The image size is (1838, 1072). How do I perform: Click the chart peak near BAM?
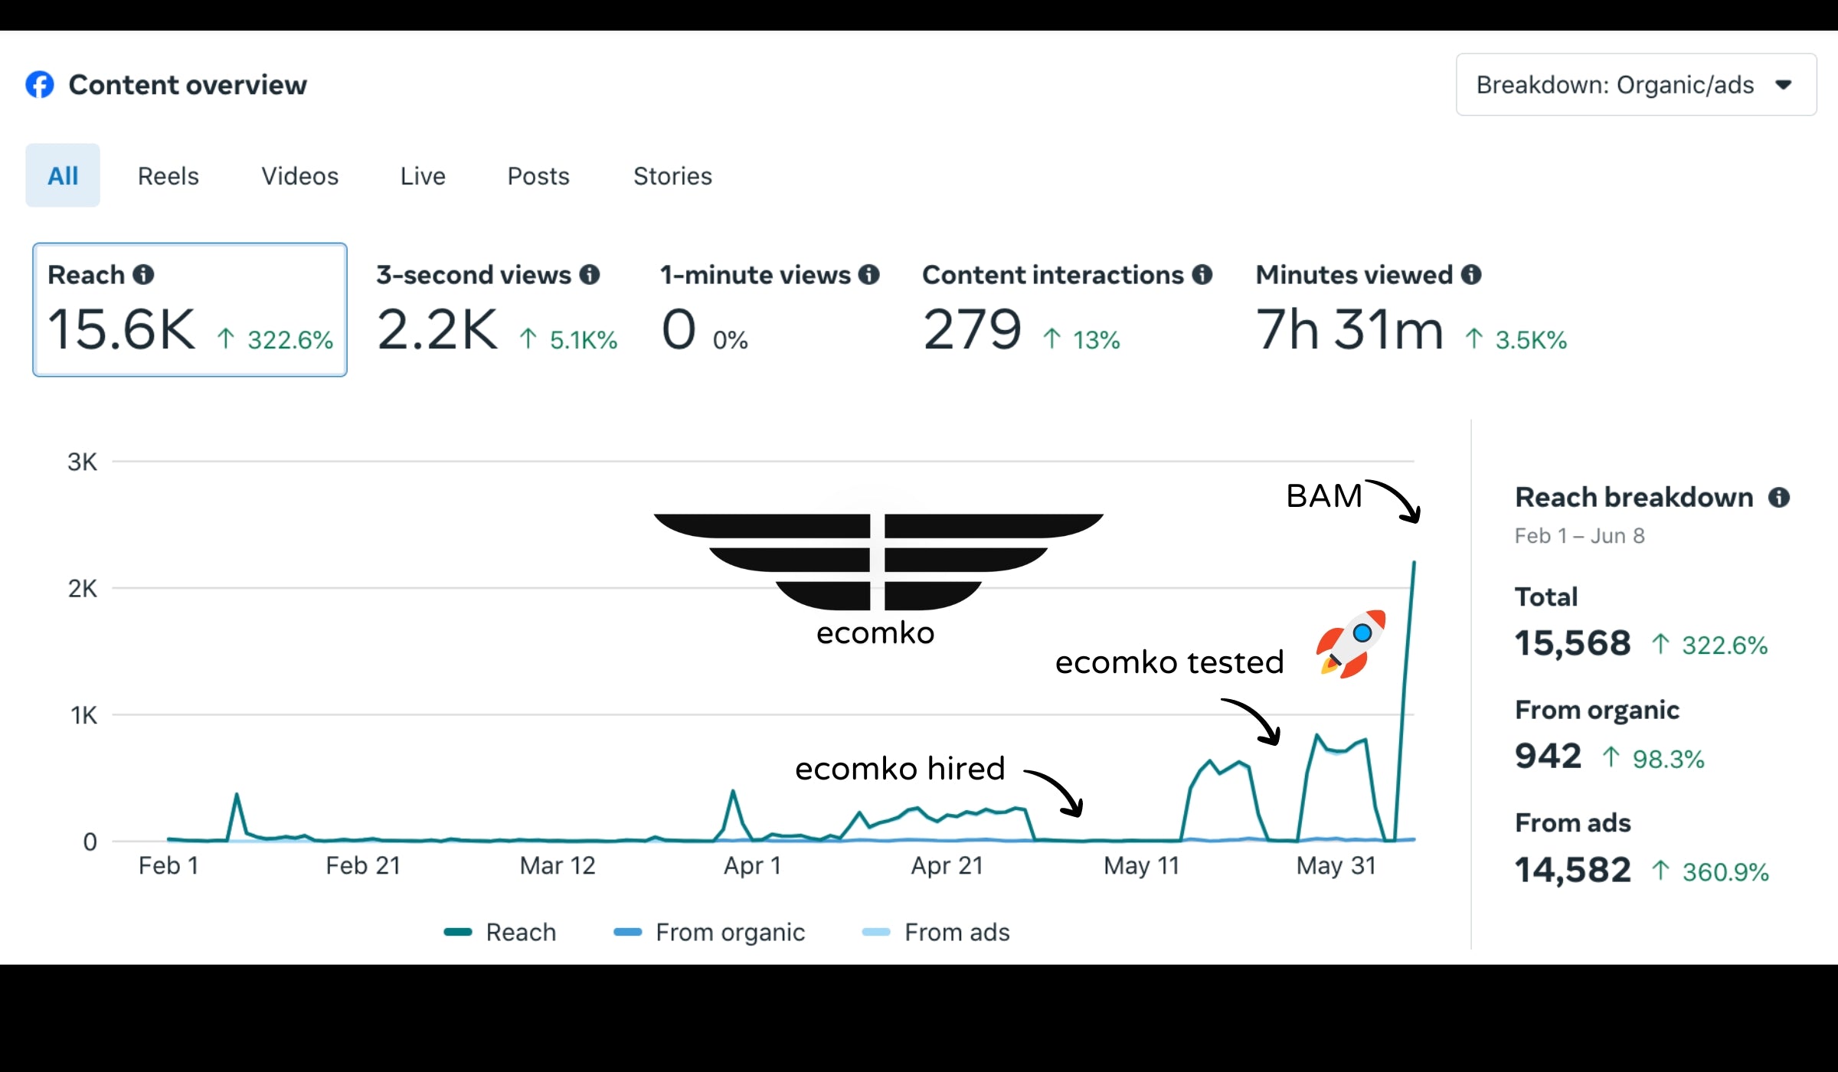(1414, 564)
